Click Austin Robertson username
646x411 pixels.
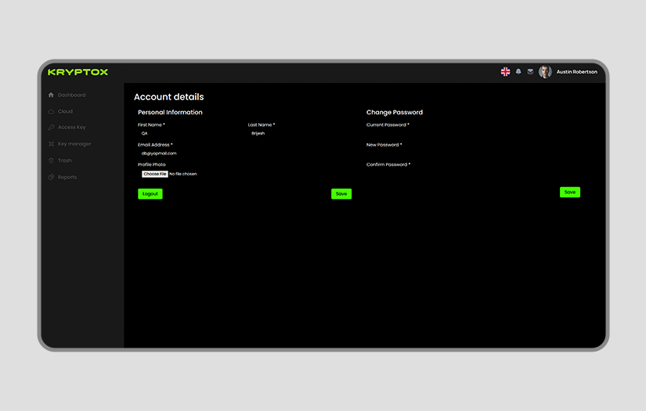pos(577,72)
